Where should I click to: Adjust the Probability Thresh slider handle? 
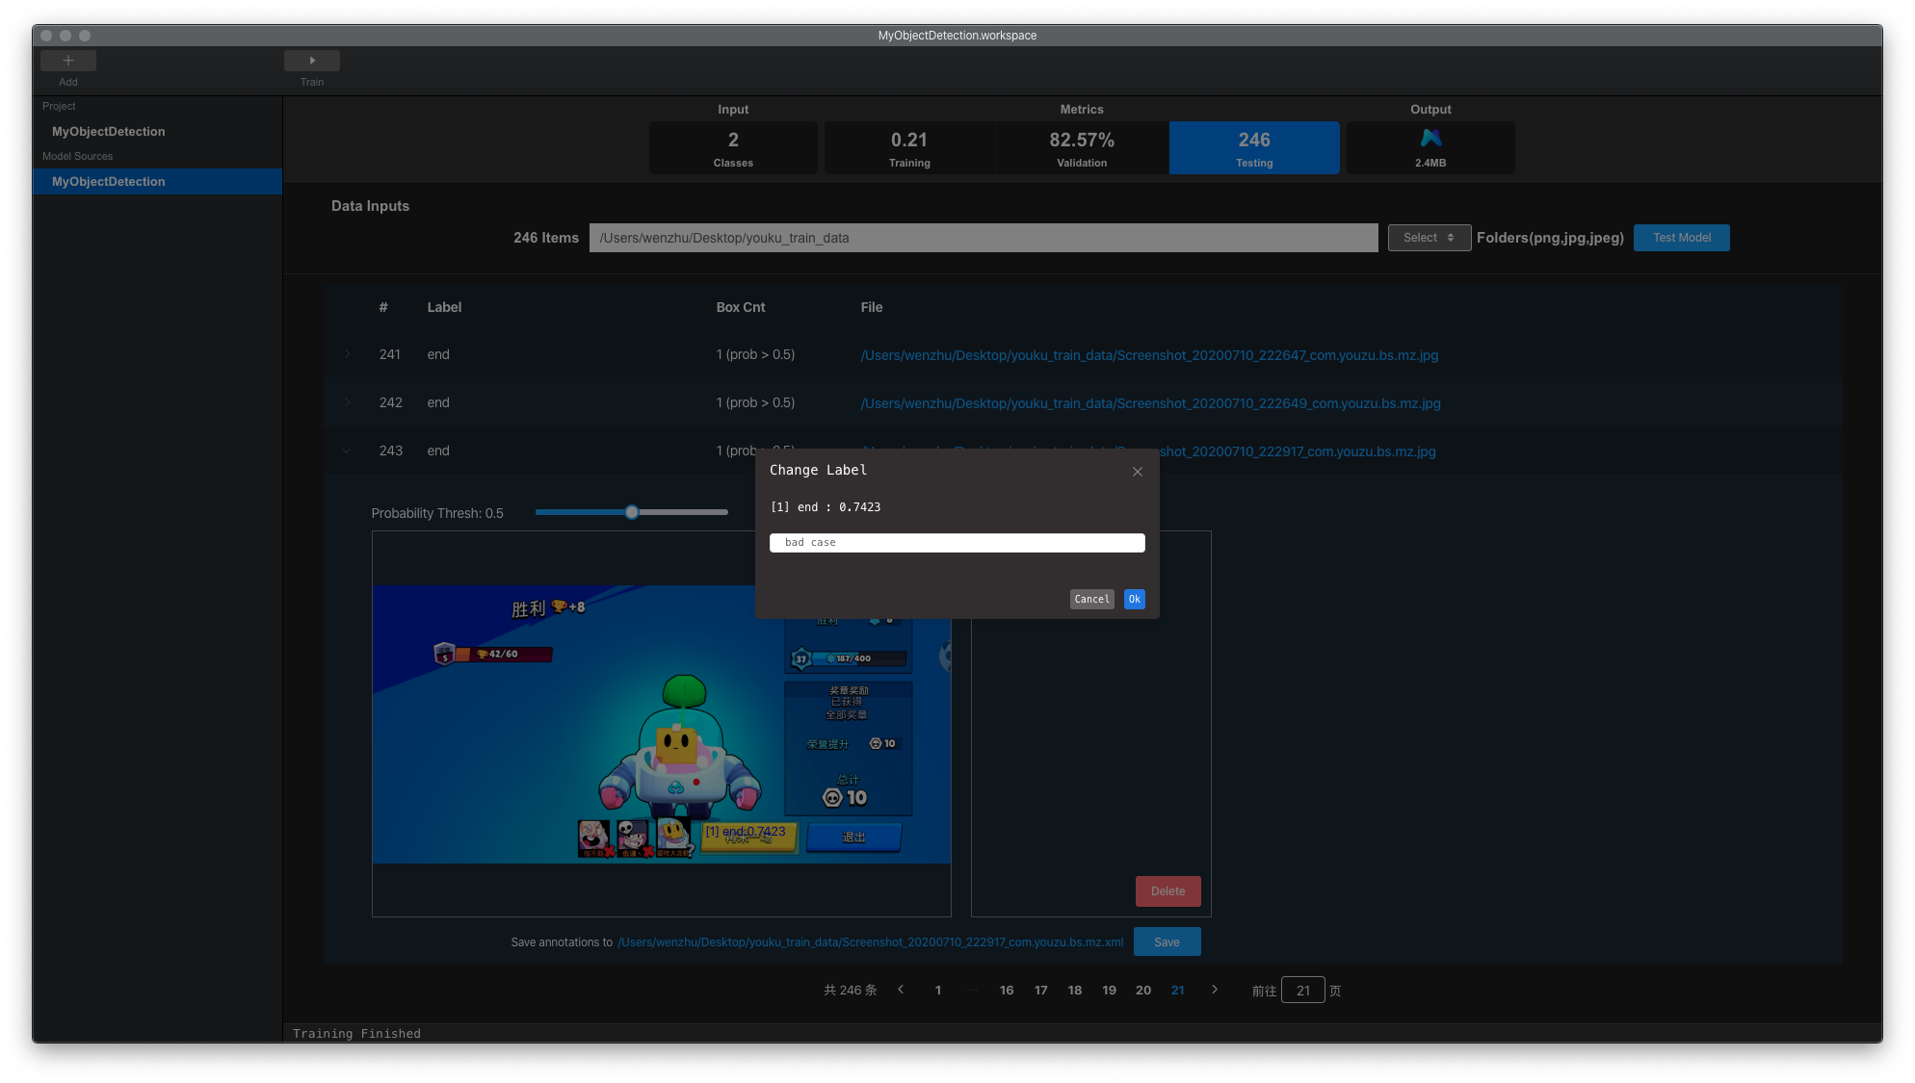(x=632, y=512)
